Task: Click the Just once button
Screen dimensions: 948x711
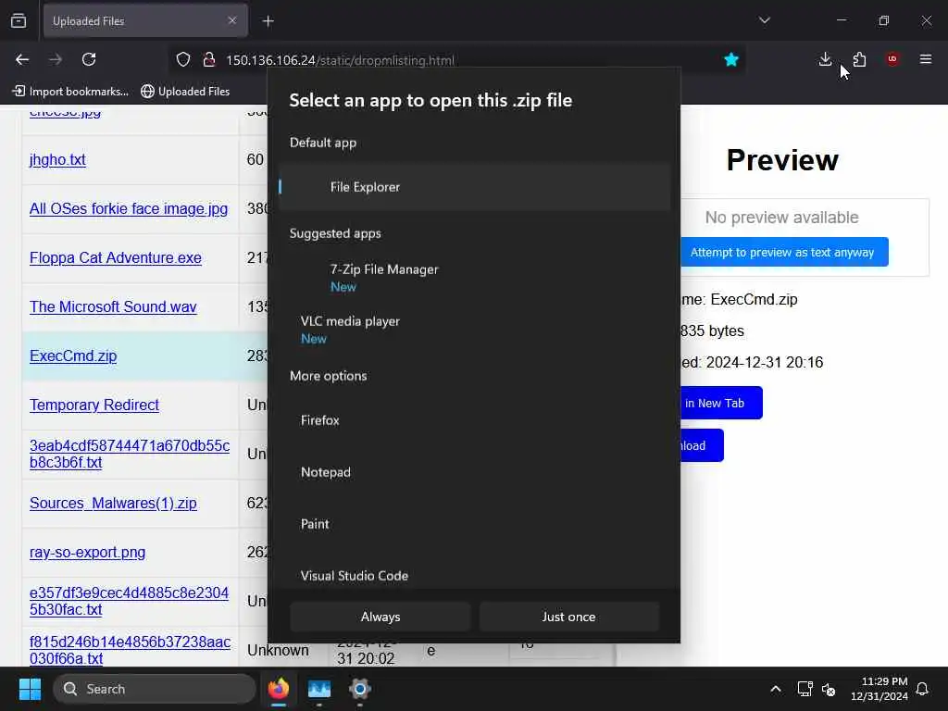Action: pyautogui.click(x=568, y=617)
